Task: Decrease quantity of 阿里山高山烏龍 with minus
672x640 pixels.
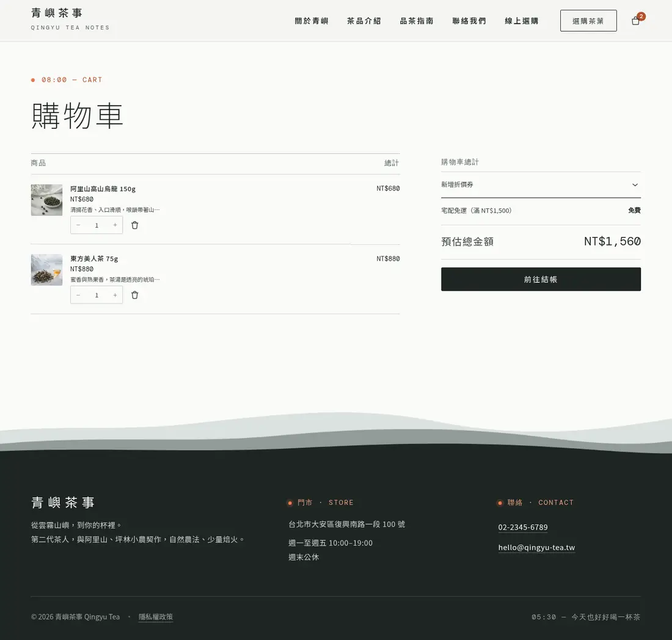Action: click(x=78, y=225)
